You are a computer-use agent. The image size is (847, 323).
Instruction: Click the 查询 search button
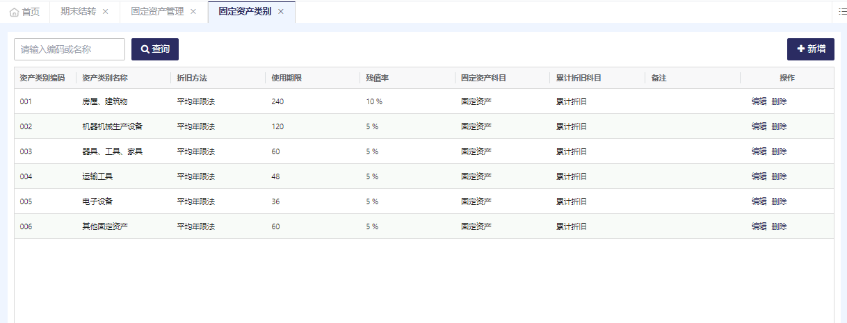click(155, 49)
